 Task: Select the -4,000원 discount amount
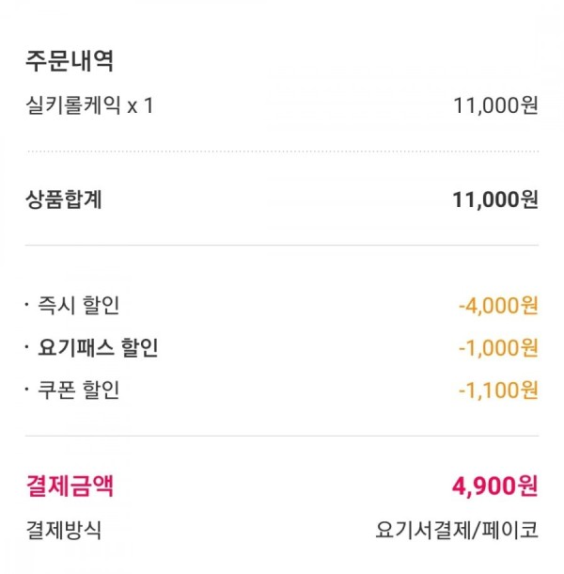point(498,305)
